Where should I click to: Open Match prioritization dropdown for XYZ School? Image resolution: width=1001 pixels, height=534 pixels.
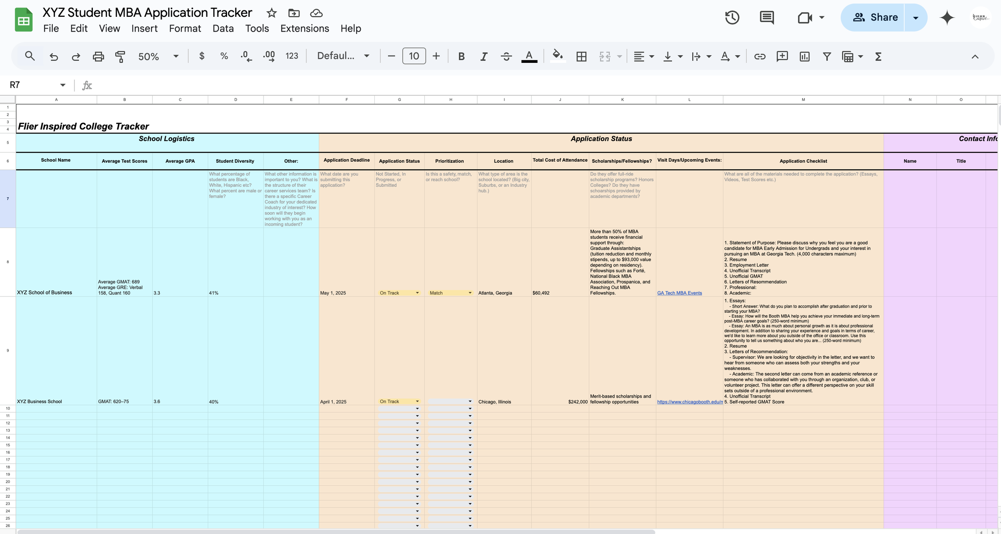point(450,293)
